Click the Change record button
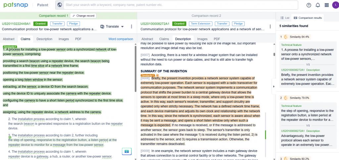This screenshot has width=339, height=160. coord(83,16)
